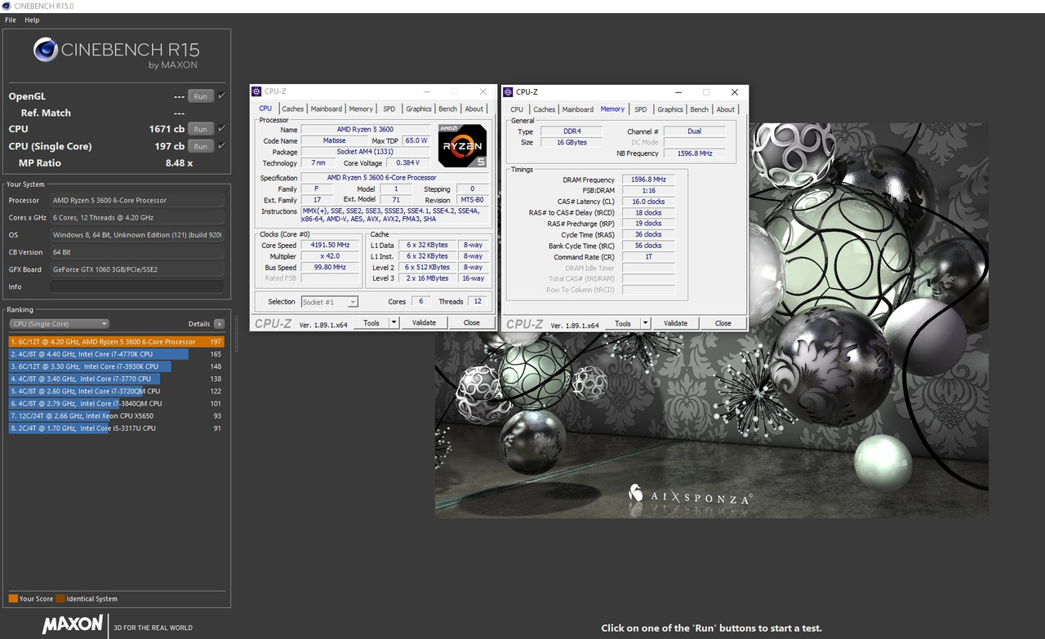Select the Xeon CPU X5650 ranking entry

(116, 415)
